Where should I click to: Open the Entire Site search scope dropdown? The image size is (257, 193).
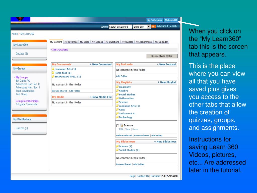pos(149,27)
